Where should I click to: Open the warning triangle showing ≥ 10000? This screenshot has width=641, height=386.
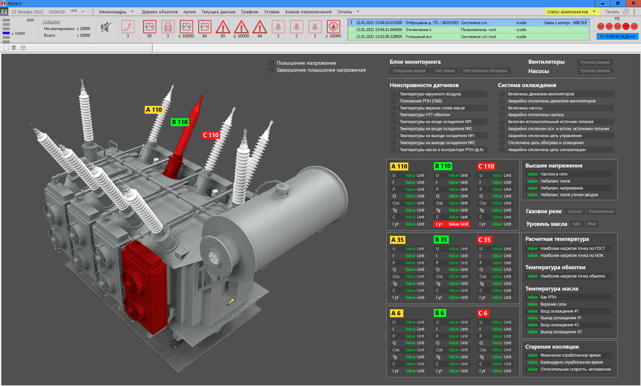pyautogui.click(x=241, y=27)
